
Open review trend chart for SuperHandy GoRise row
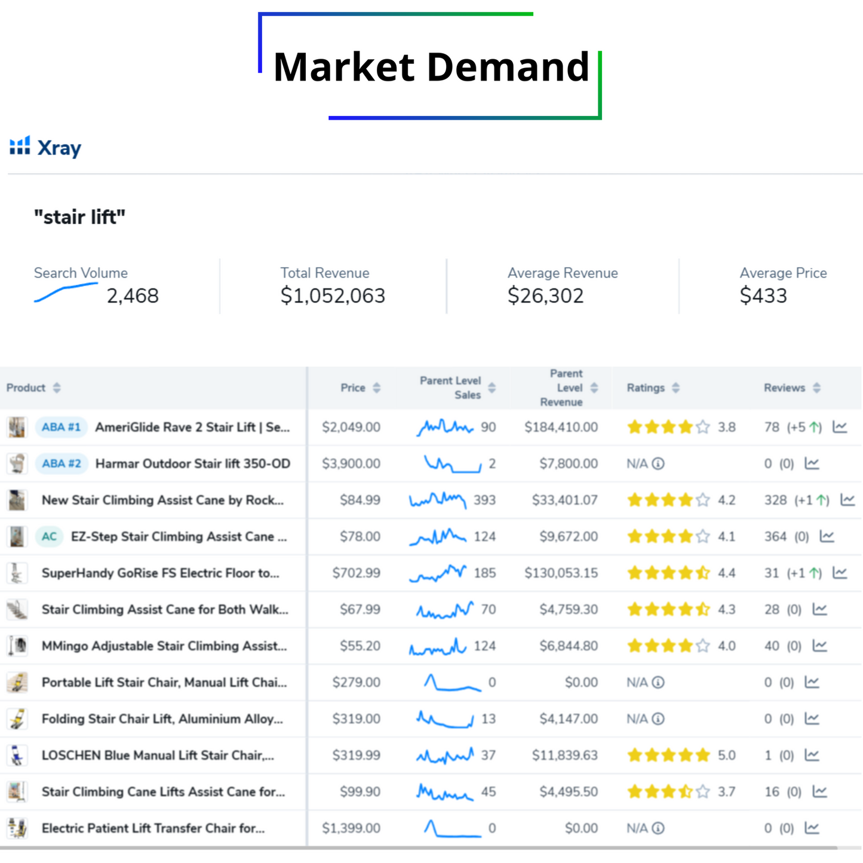[840, 573]
